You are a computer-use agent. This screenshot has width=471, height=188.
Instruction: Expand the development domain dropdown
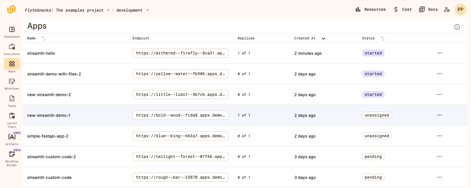click(x=148, y=10)
